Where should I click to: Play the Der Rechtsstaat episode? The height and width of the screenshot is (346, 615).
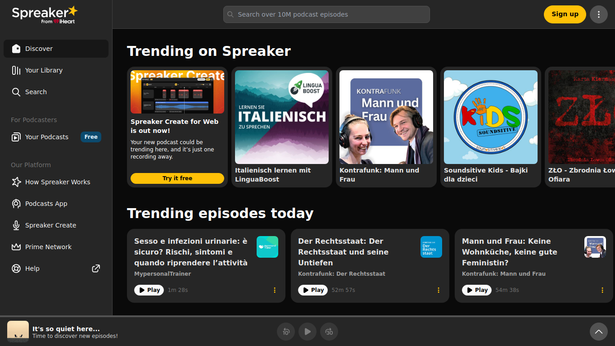click(313, 290)
